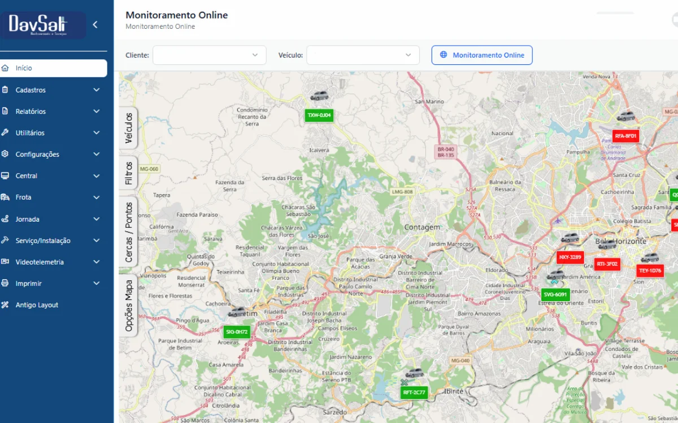Click the green SVG-6G91 vehicle label
This screenshot has width=678, height=423.
[x=555, y=294]
